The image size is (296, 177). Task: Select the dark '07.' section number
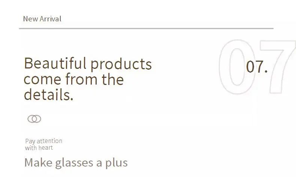257,67
